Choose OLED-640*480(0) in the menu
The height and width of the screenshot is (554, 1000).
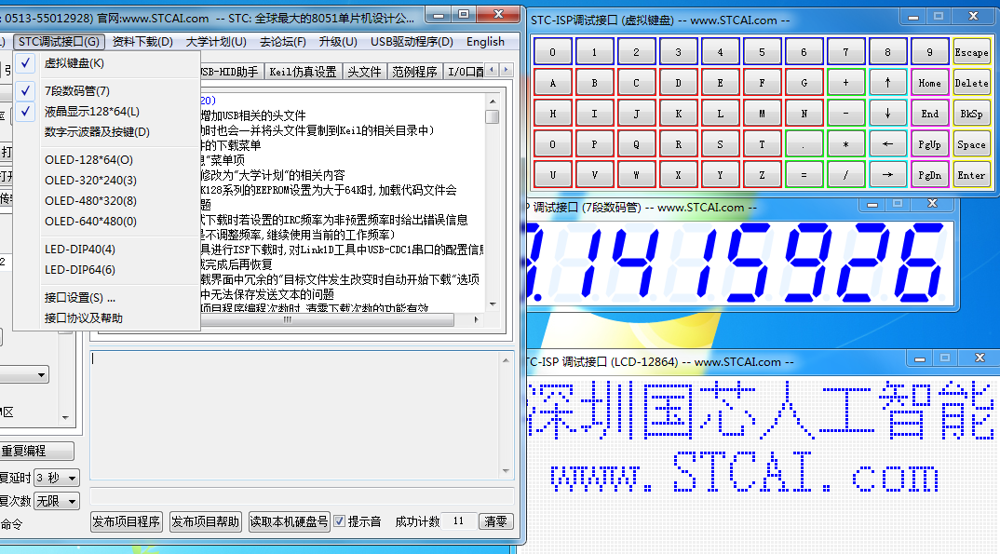point(106,222)
